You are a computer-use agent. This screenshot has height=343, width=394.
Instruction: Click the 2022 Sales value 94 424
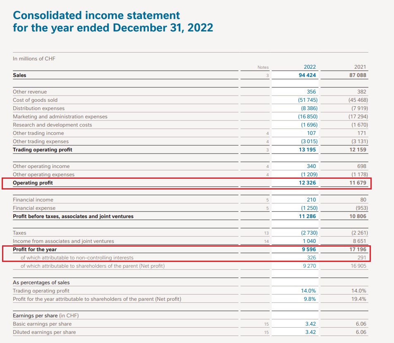coord(307,75)
